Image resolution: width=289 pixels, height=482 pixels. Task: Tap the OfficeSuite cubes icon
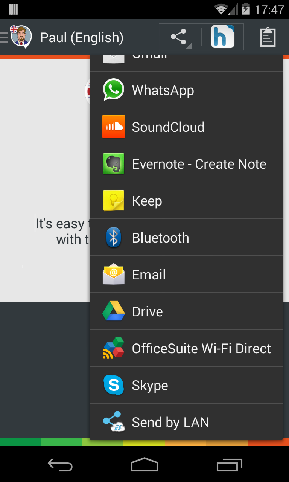click(113, 348)
